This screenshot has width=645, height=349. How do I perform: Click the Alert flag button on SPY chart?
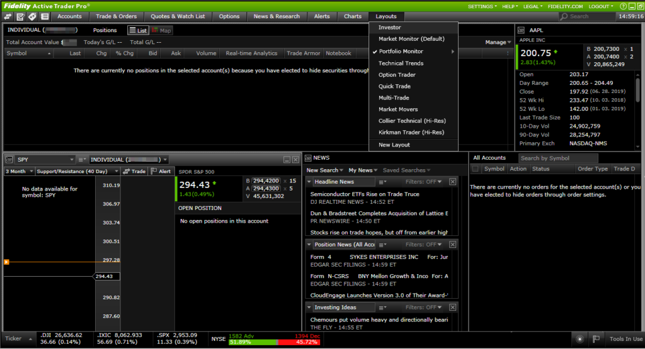coord(161,171)
